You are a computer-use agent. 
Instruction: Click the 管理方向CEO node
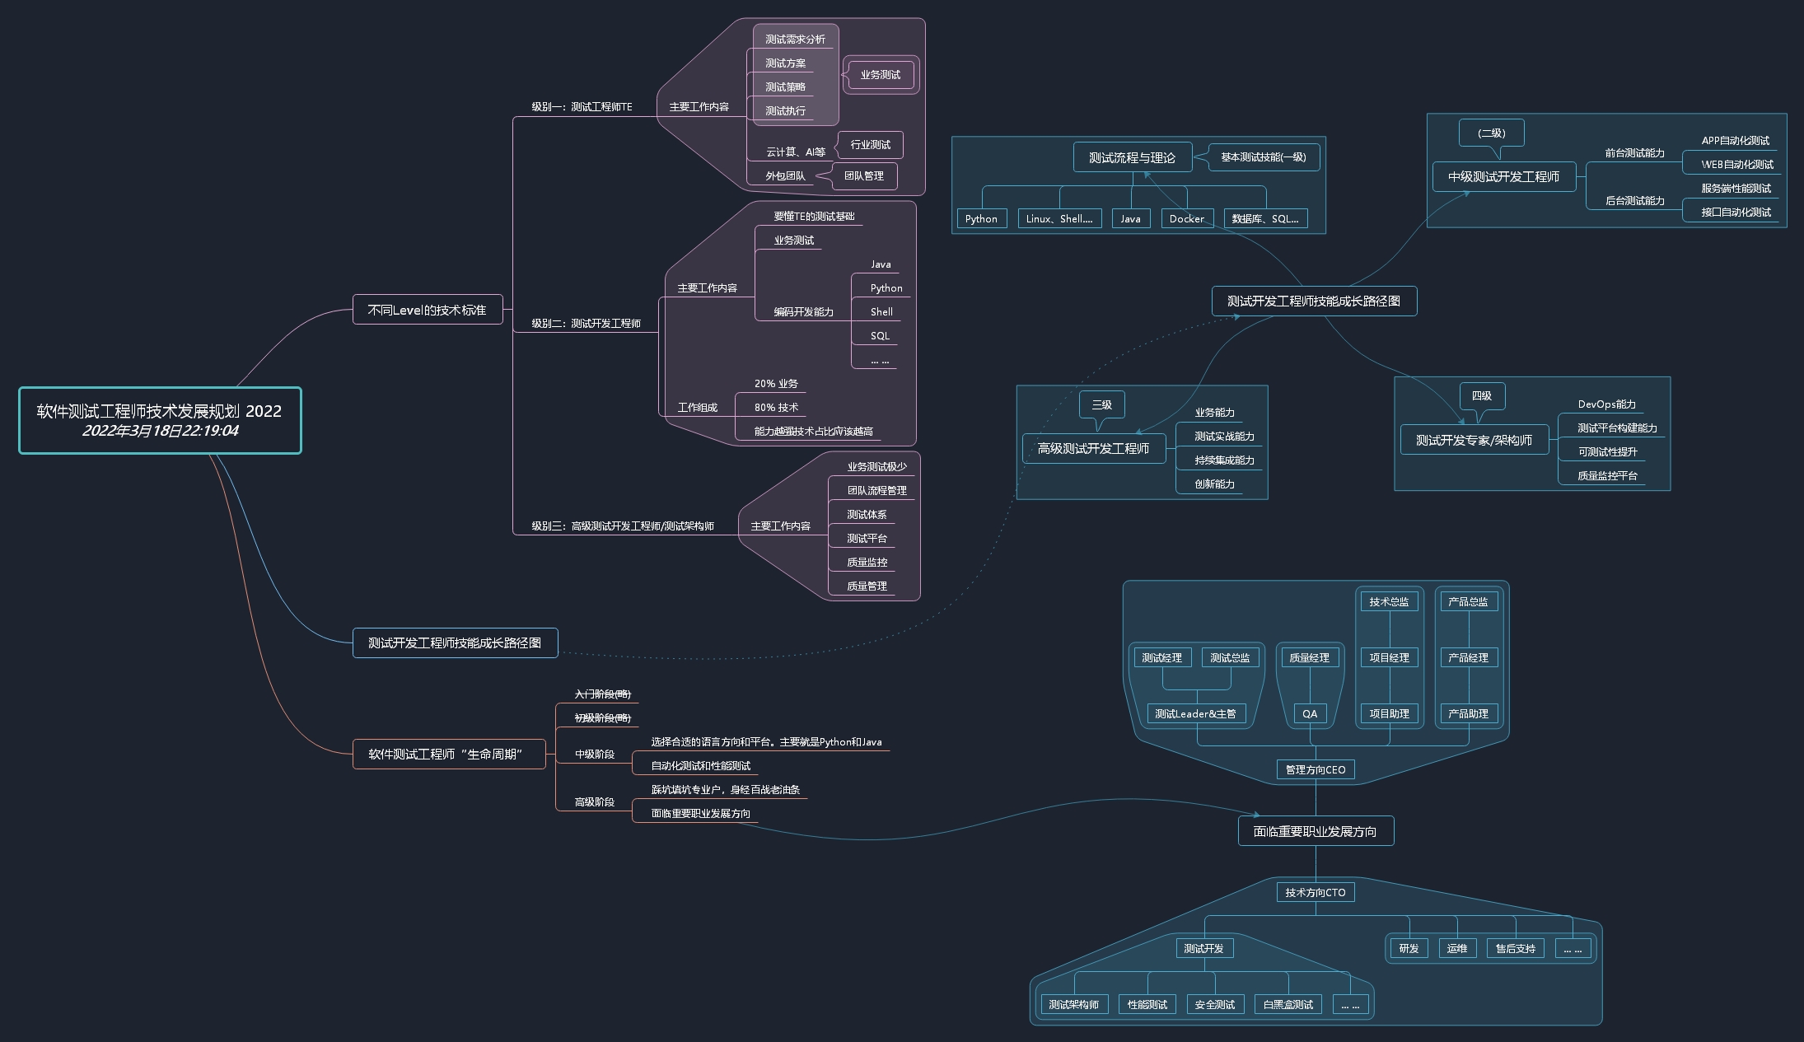tap(1315, 769)
